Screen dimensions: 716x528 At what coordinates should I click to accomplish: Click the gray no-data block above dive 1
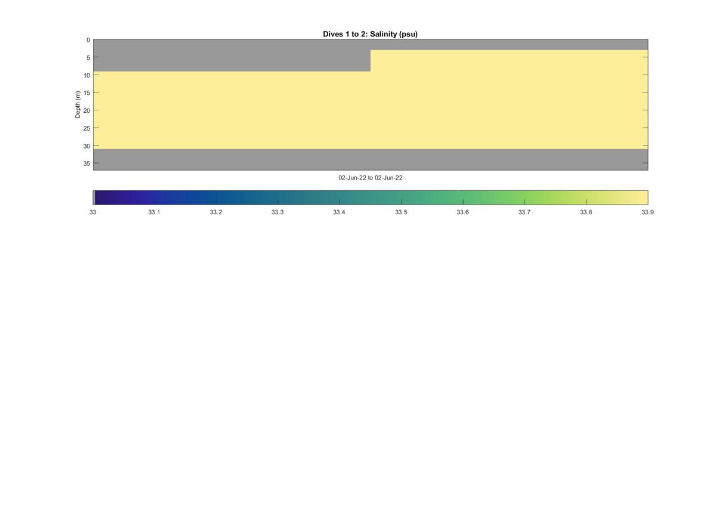[232, 55]
